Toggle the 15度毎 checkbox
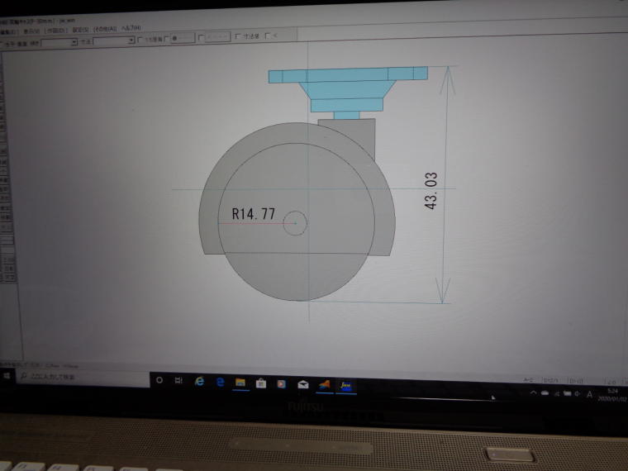 point(140,39)
